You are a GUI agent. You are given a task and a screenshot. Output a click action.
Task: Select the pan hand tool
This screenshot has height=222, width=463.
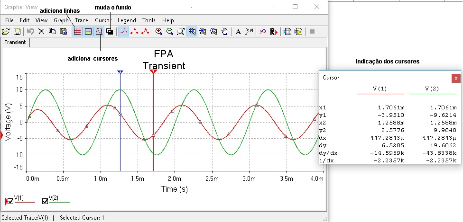225,32
